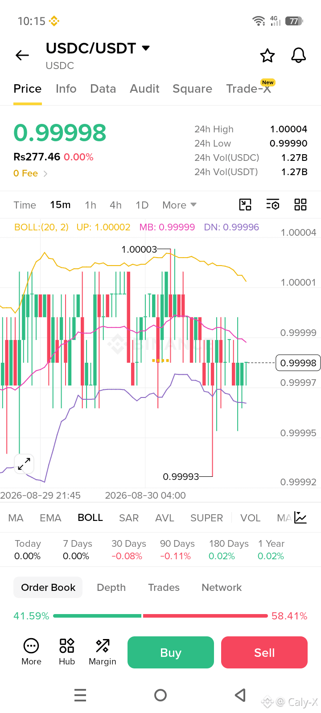Open the indicator settings chart icon
Image resolution: width=321 pixels, height=713 pixels.
pos(300,517)
